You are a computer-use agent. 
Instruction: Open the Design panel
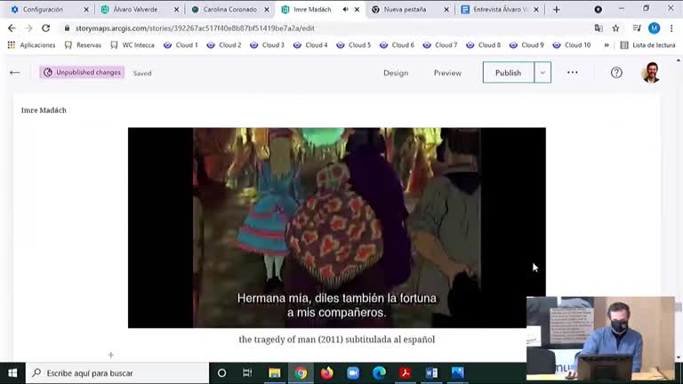point(396,73)
